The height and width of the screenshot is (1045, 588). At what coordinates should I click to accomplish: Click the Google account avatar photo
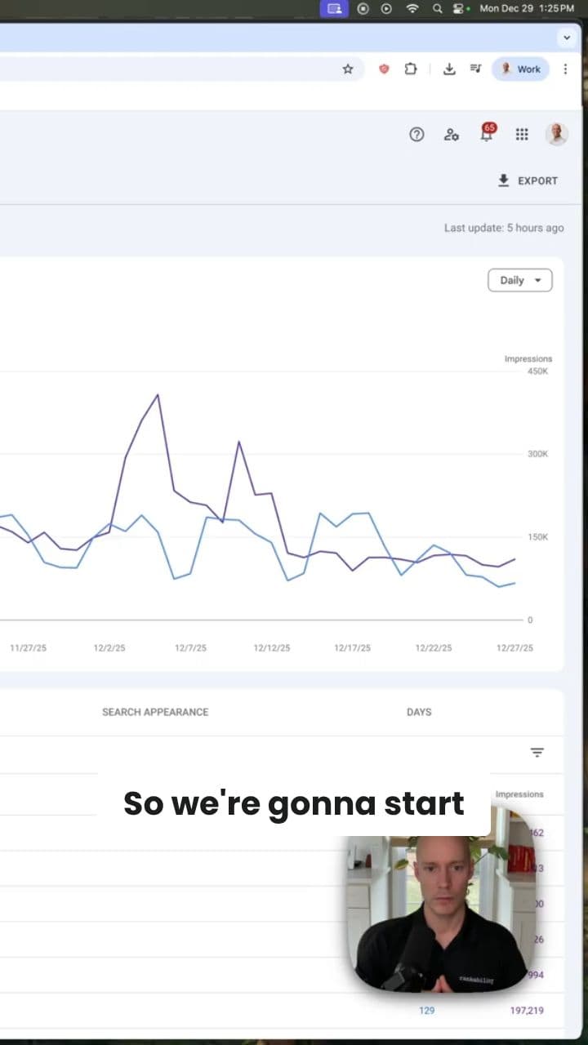(556, 135)
